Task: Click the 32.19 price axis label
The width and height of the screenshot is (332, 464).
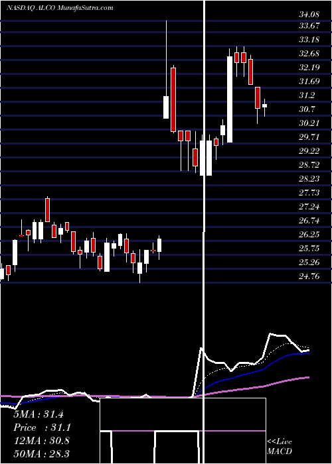Action: click(x=309, y=68)
